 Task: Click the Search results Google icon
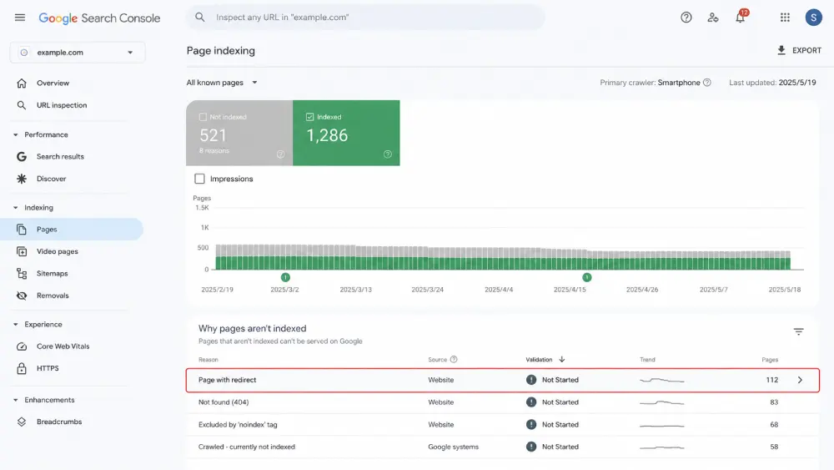coord(22,156)
